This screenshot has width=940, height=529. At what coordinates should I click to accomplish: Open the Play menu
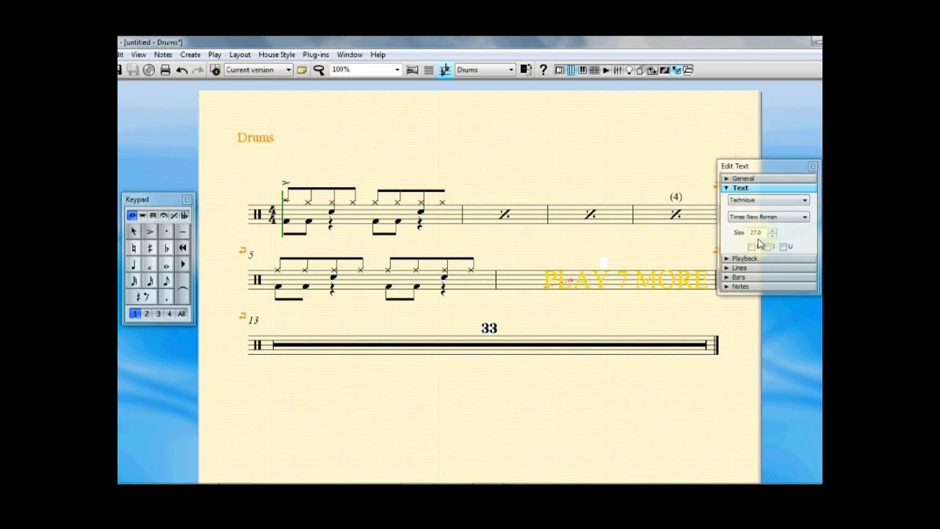click(214, 54)
